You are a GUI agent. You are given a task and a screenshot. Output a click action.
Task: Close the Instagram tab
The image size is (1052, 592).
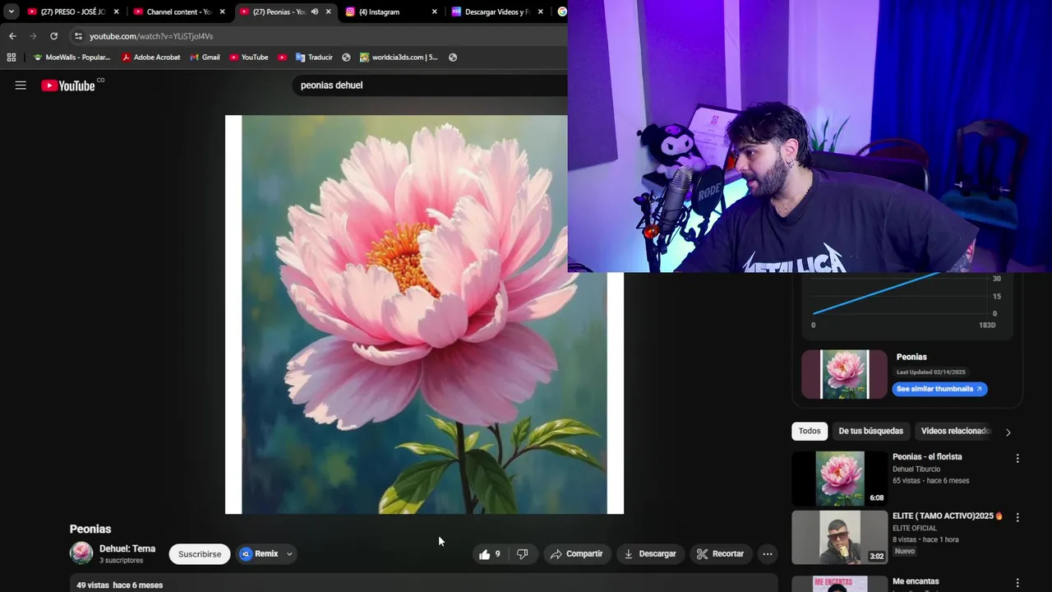click(435, 12)
